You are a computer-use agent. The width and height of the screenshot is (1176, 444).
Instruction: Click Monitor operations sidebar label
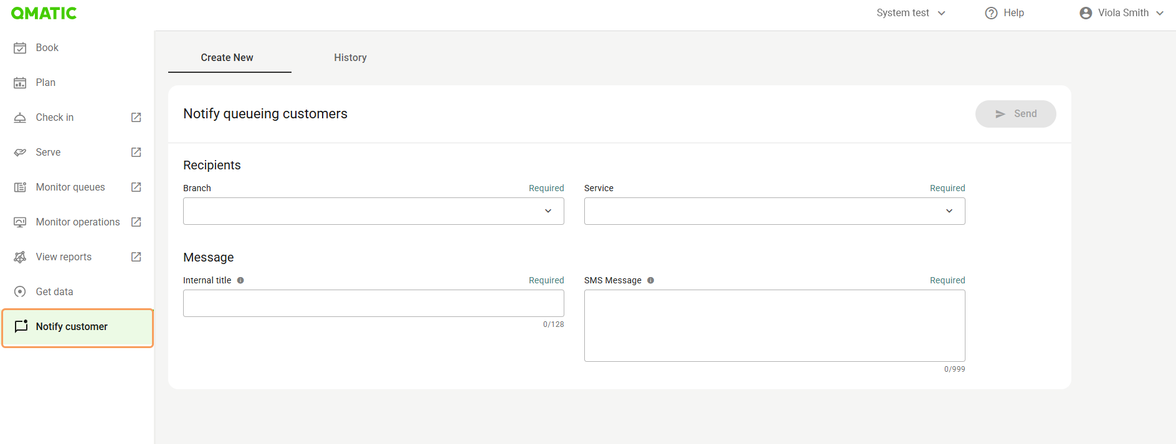click(78, 222)
